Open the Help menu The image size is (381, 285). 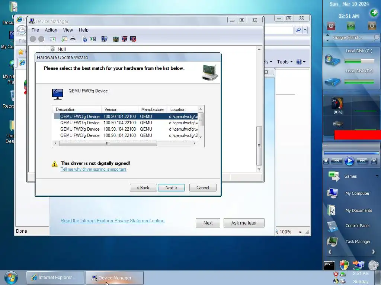84,30
